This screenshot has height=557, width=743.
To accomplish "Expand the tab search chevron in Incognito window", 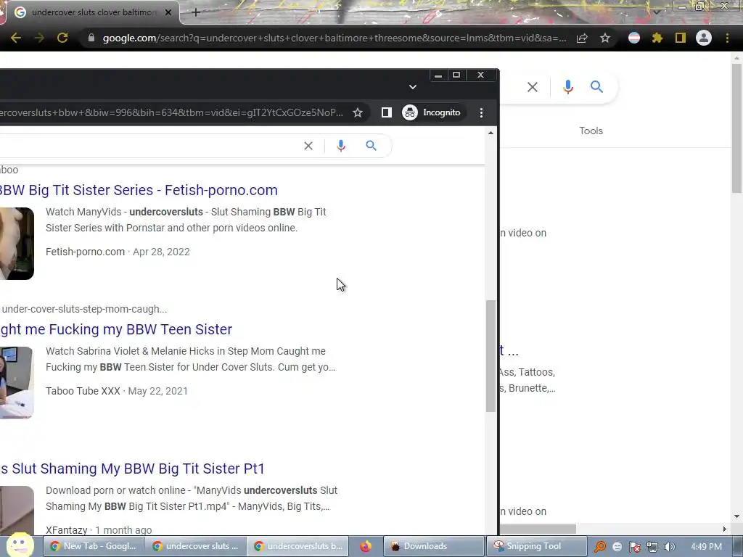I will point(413,87).
